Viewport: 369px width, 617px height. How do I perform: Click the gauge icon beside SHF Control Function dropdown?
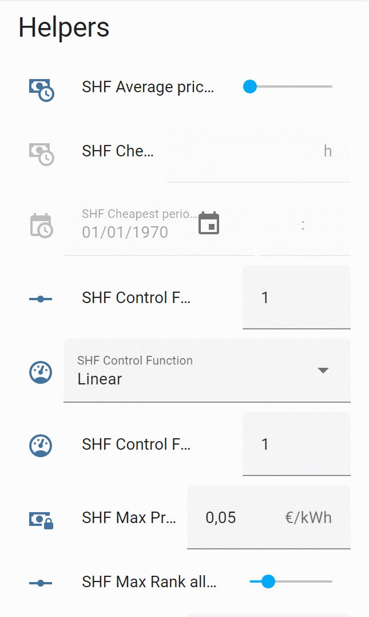[x=41, y=372]
